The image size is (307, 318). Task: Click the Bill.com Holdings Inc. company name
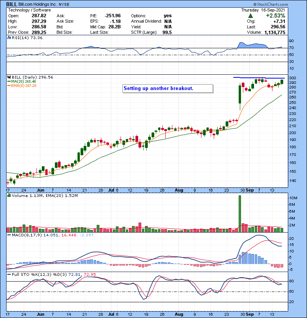(x=38, y=4)
